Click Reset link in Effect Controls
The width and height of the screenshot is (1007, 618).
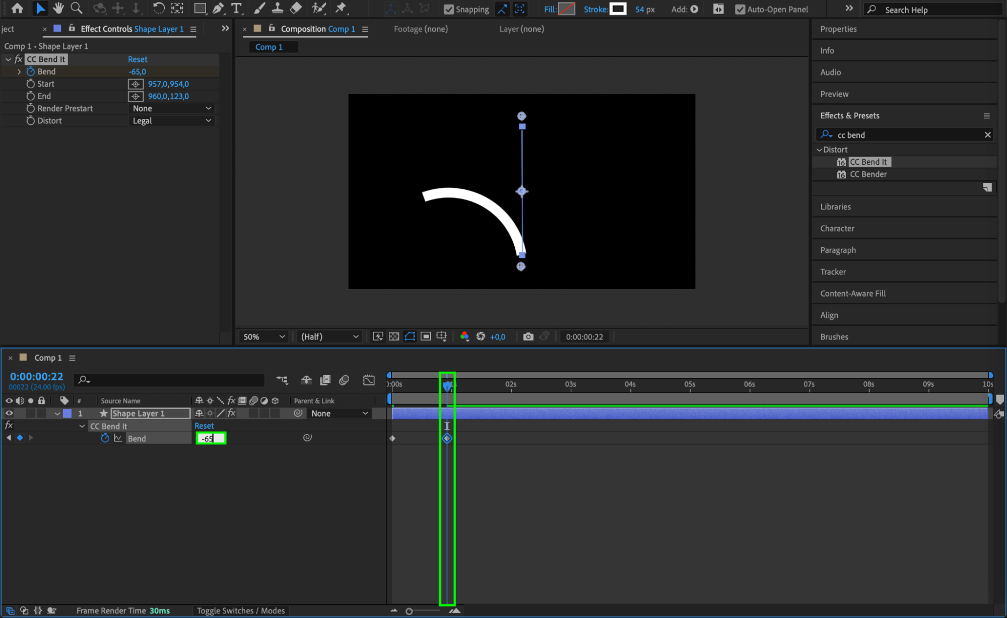(138, 59)
